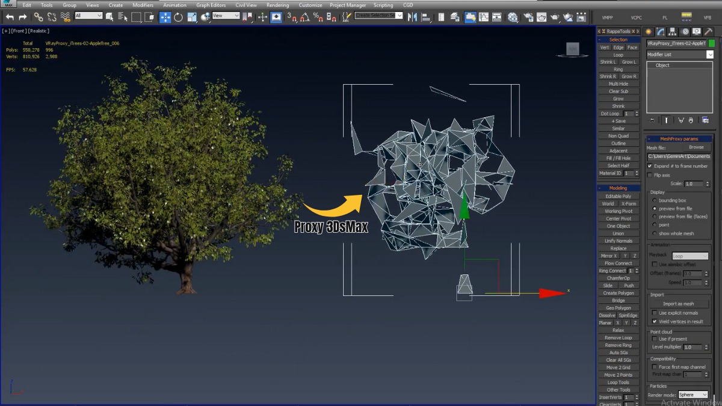Select the bounding box display option
The width and height of the screenshot is (722, 406).
click(655, 200)
